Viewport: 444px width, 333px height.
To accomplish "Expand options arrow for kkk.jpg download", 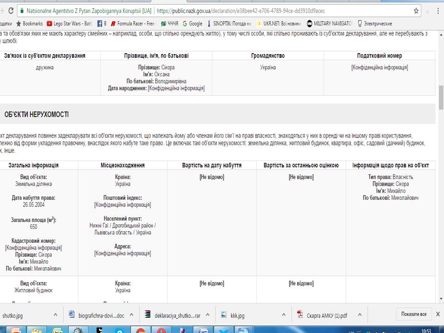I will click(x=284, y=314).
